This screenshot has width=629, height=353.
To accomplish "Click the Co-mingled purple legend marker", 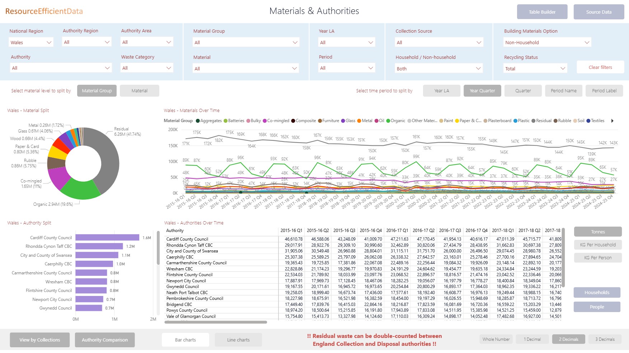I will pyautogui.click(x=265, y=121).
